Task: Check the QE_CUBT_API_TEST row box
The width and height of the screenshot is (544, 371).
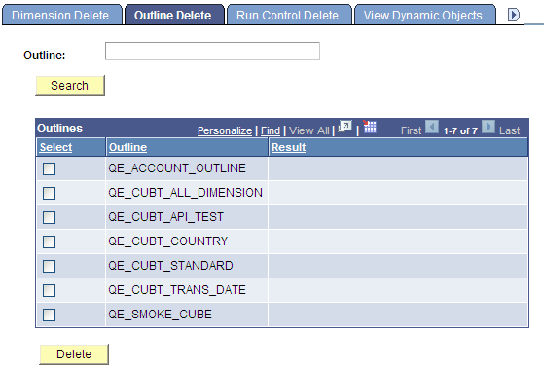Action: (49, 217)
